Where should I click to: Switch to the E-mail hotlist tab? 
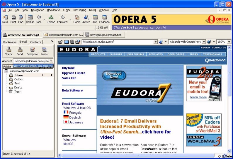pyautogui.click(x=23, y=42)
